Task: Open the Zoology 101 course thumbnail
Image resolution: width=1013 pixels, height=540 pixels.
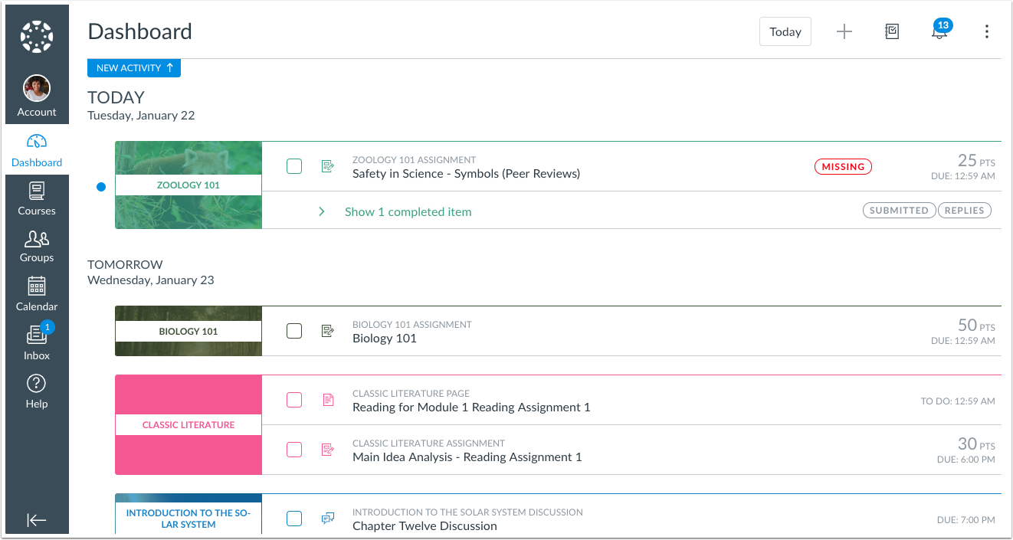Action: click(189, 185)
